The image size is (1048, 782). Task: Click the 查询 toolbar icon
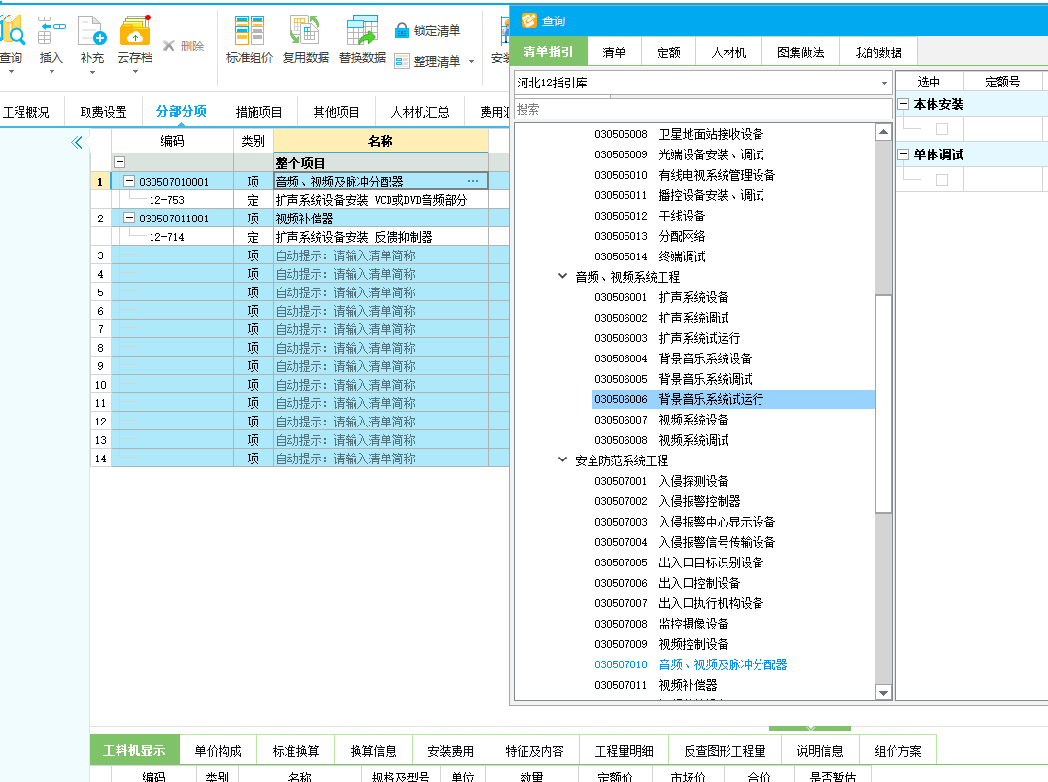12,31
